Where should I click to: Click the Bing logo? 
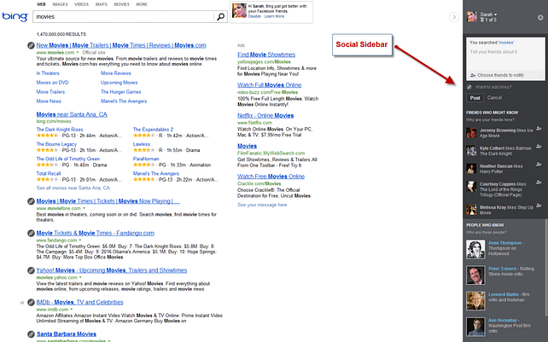click(15, 16)
